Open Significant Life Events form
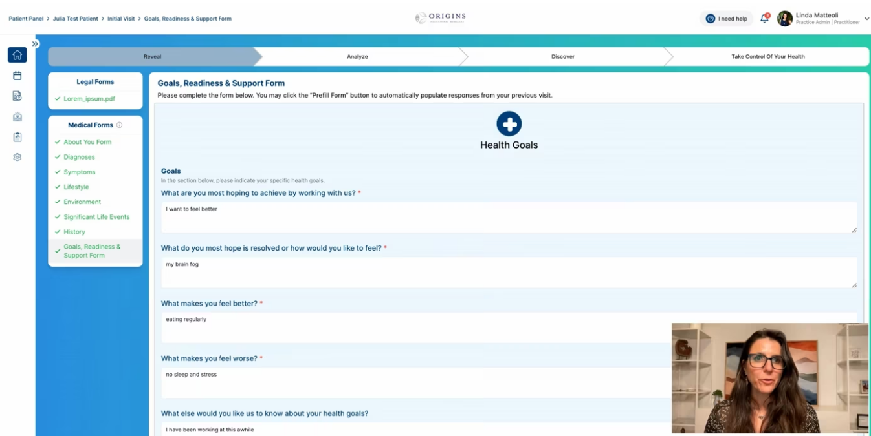This screenshot has width=871, height=436. pos(96,217)
